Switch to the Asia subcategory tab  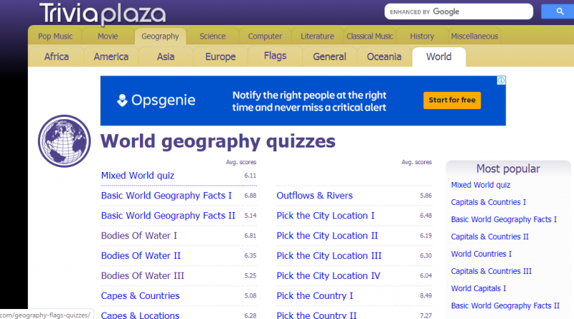click(166, 57)
